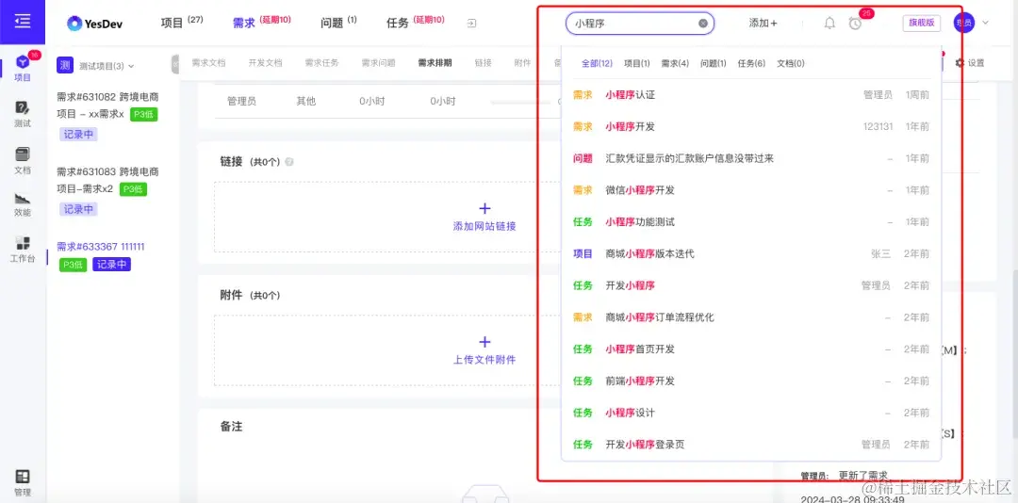
Task: Click the exit icon after 任务 tab
Action: click(x=472, y=24)
